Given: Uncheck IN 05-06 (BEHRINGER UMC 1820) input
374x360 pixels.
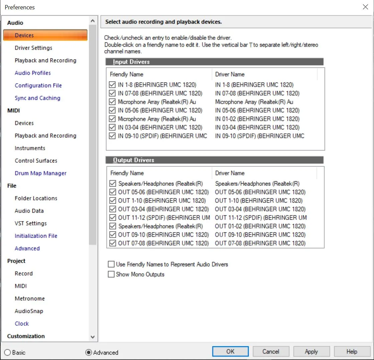Looking at the screenshot, I should (112, 110).
